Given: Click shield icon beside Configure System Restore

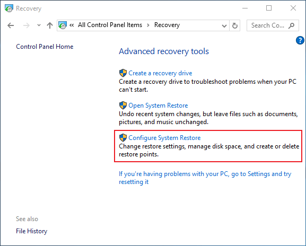Looking at the screenshot, I should tap(123, 138).
